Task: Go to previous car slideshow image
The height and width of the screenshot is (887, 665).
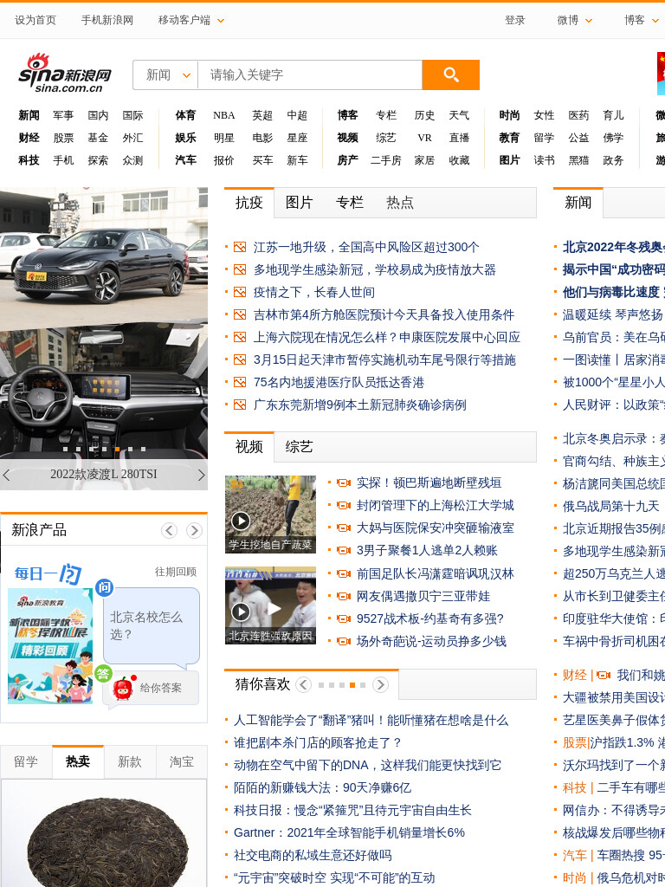Action: click(x=6, y=476)
